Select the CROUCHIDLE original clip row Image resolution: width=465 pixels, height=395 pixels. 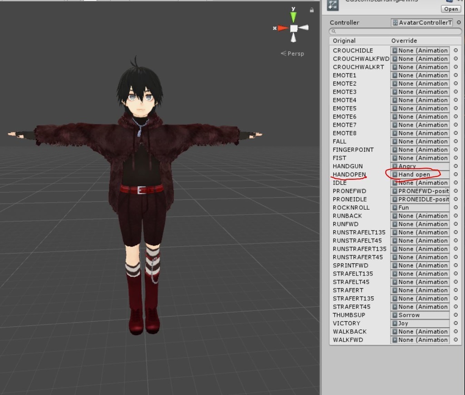352,51
